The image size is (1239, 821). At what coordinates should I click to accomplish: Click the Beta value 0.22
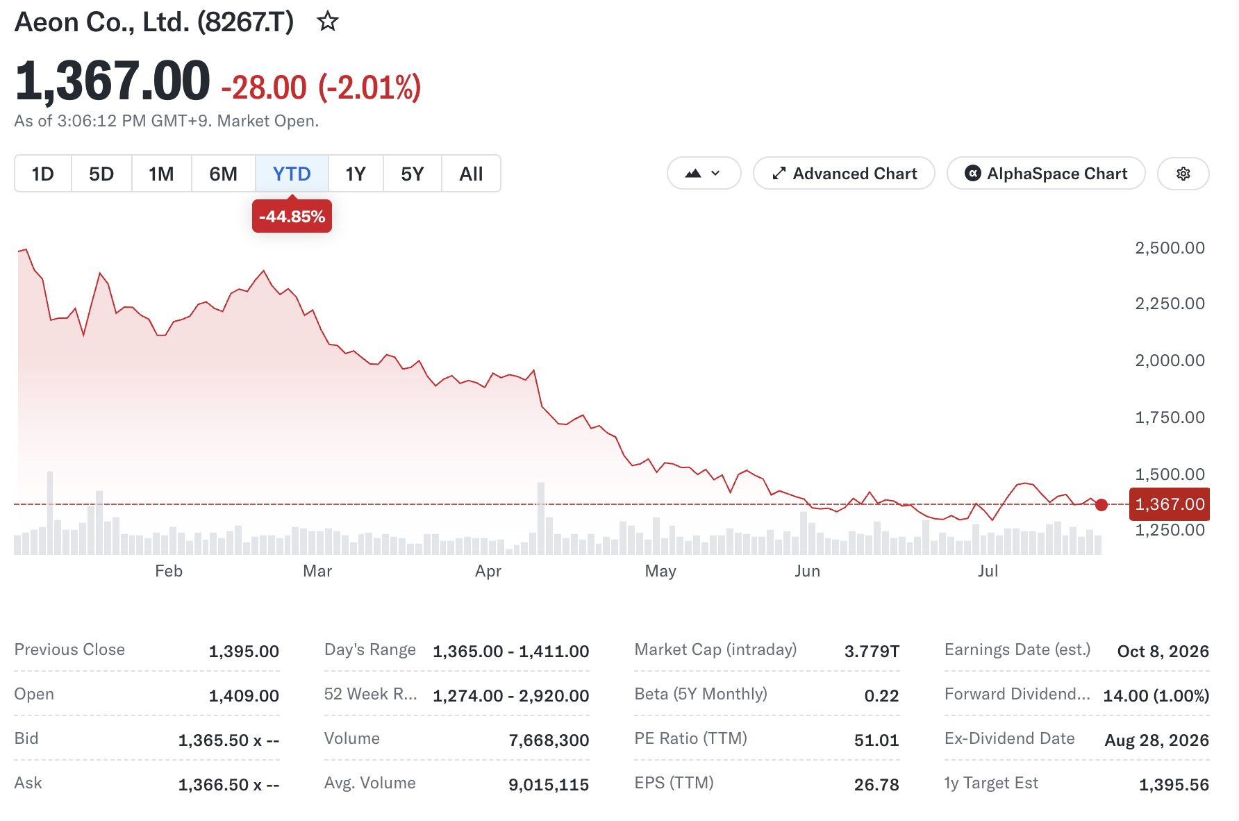click(x=881, y=696)
